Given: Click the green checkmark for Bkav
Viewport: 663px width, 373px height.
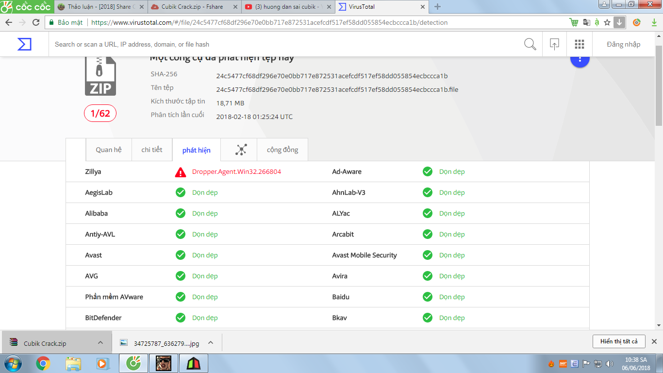Looking at the screenshot, I should click(428, 318).
